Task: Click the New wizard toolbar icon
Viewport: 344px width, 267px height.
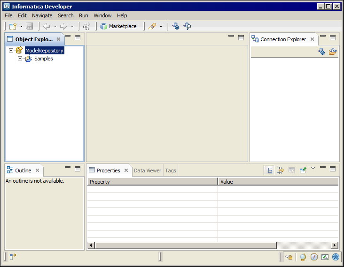Action: tap(13, 26)
